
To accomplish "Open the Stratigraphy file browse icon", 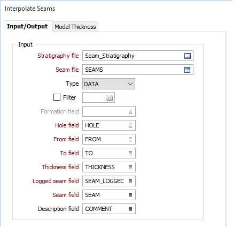I will tap(187, 56).
